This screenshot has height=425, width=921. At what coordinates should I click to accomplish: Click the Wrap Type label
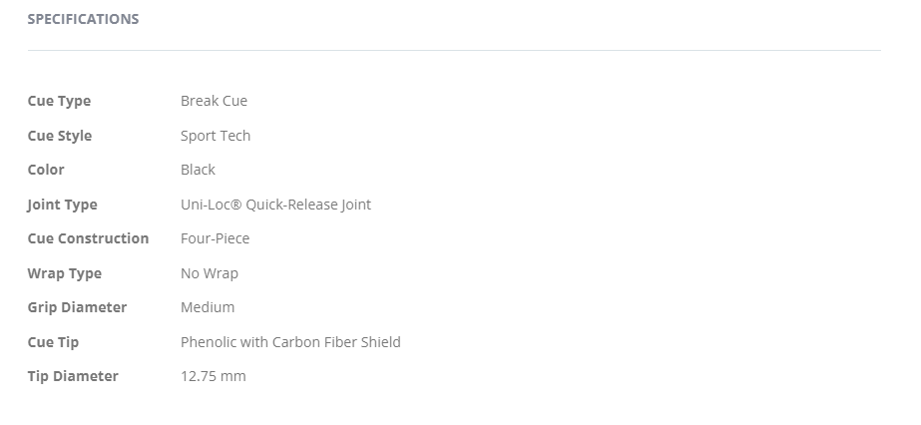[65, 273]
